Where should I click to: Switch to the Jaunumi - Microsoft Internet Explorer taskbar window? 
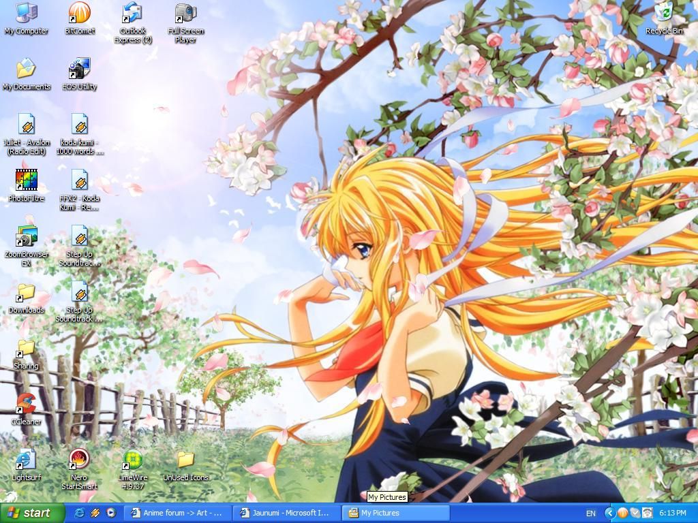click(x=288, y=513)
